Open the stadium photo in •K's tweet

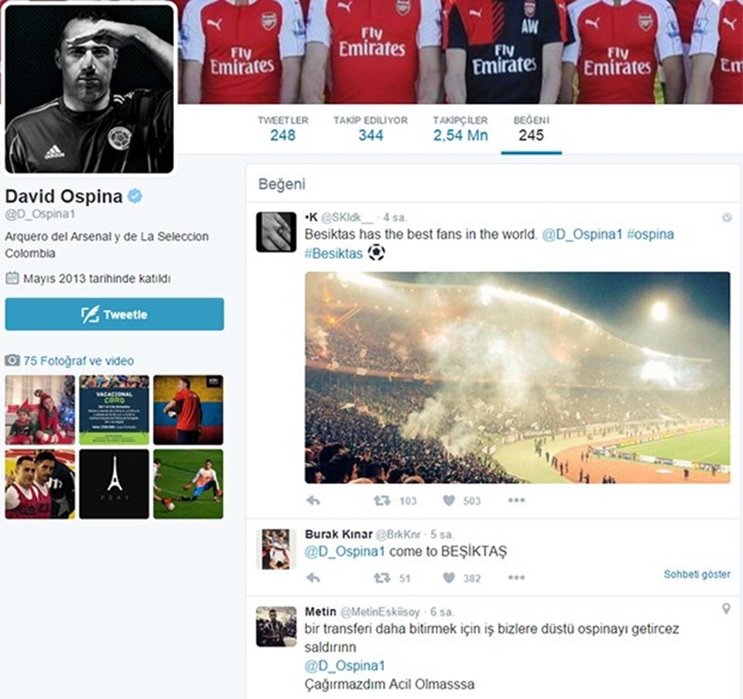[x=517, y=377]
